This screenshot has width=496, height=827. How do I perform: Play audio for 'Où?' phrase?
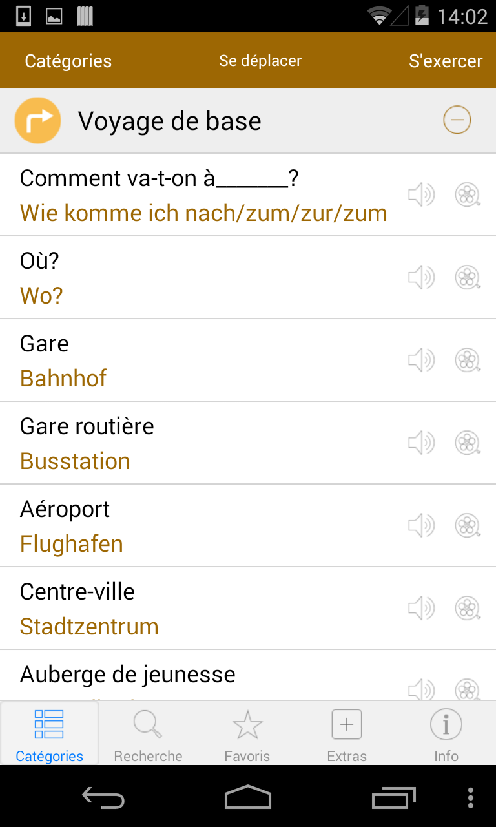pyautogui.click(x=421, y=277)
